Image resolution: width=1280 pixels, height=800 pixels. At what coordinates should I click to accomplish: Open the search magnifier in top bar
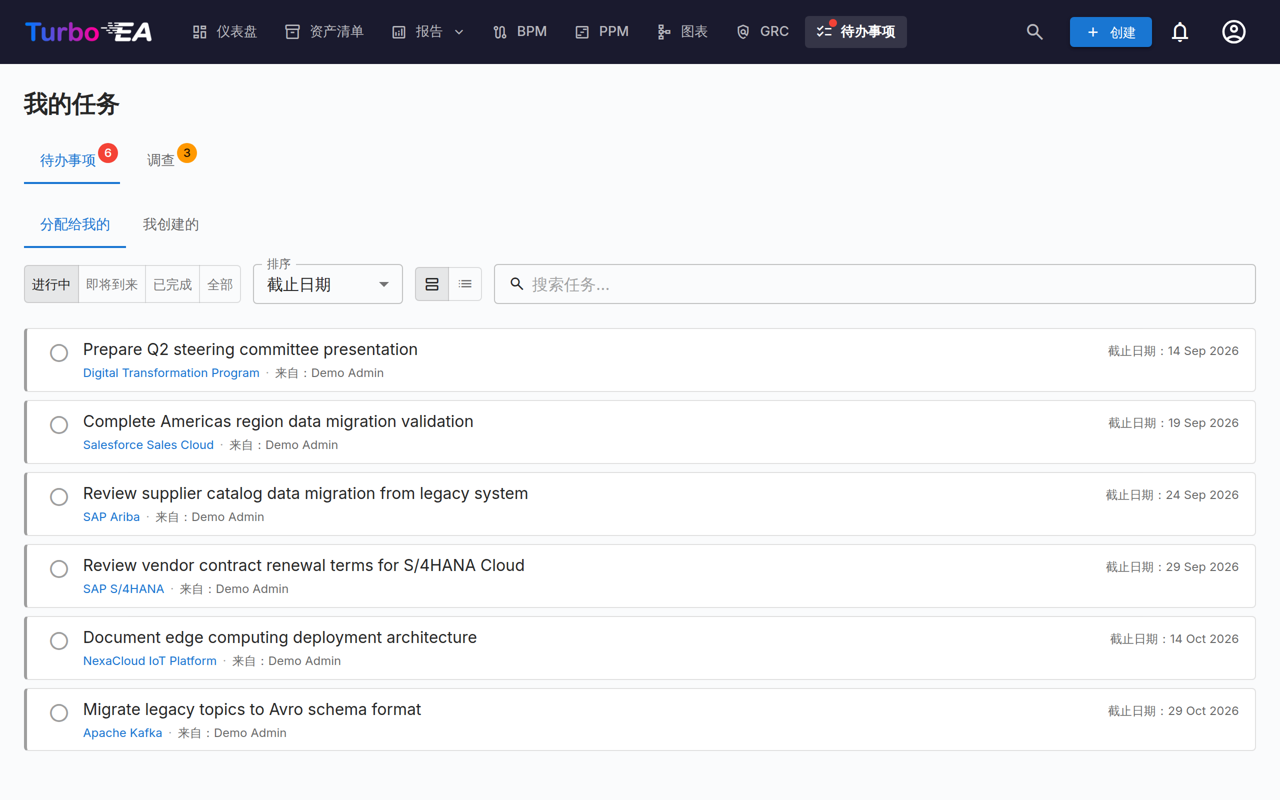1034,31
